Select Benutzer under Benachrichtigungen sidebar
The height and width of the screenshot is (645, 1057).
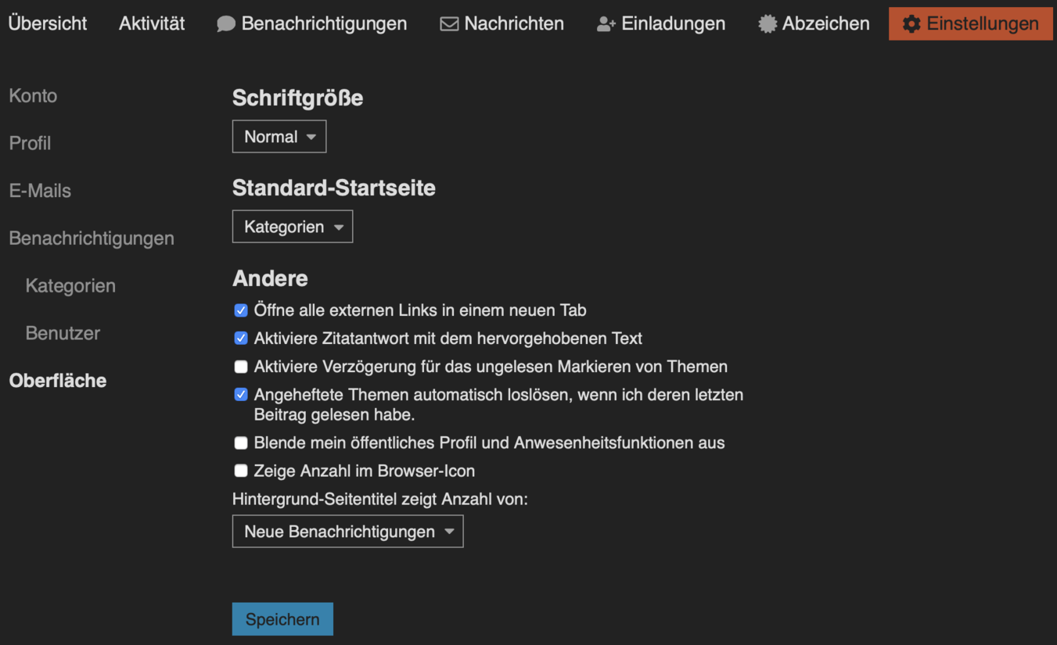click(63, 333)
